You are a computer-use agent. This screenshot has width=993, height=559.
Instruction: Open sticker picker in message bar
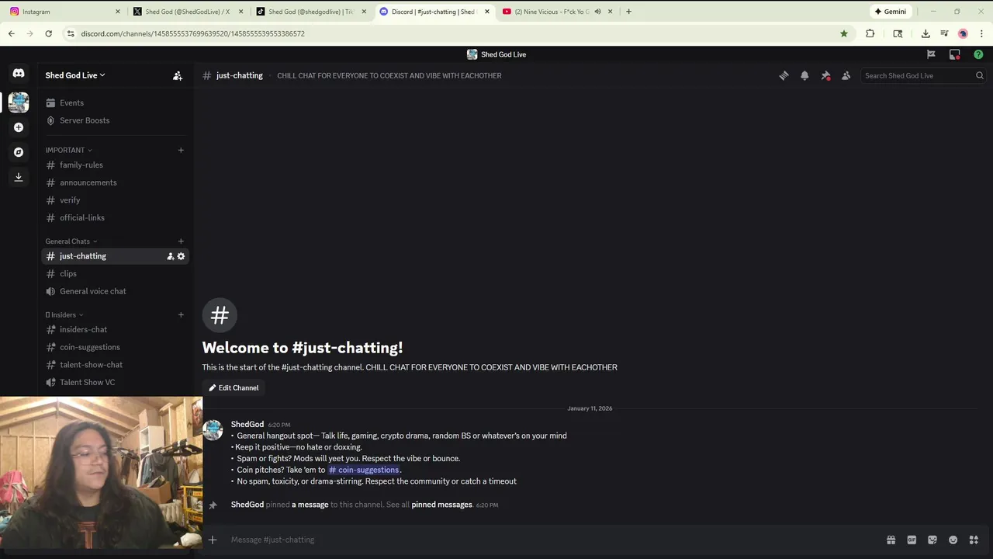[932, 540]
